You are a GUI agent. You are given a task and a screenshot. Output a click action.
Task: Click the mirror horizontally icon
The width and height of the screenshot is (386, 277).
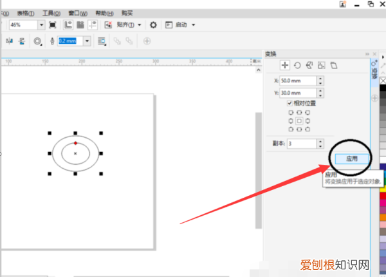coord(10,41)
